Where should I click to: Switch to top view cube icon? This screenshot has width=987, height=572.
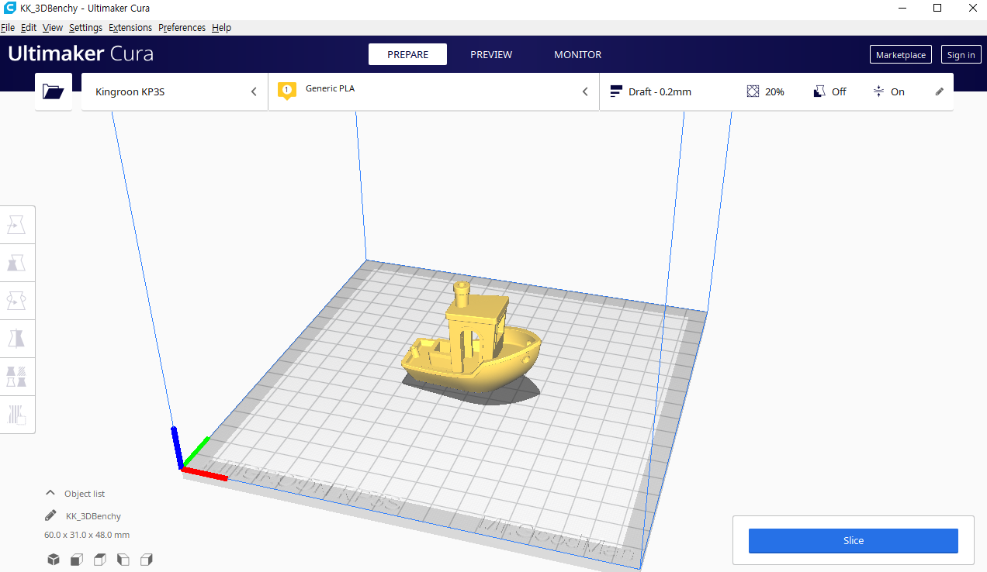tap(100, 560)
